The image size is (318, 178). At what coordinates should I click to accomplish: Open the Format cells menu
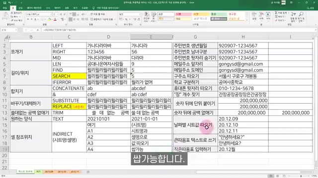coord(268,16)
